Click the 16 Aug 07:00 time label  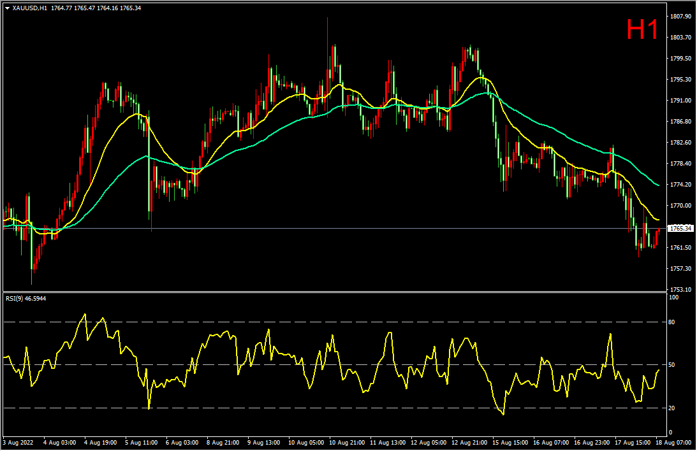[551, 443]
